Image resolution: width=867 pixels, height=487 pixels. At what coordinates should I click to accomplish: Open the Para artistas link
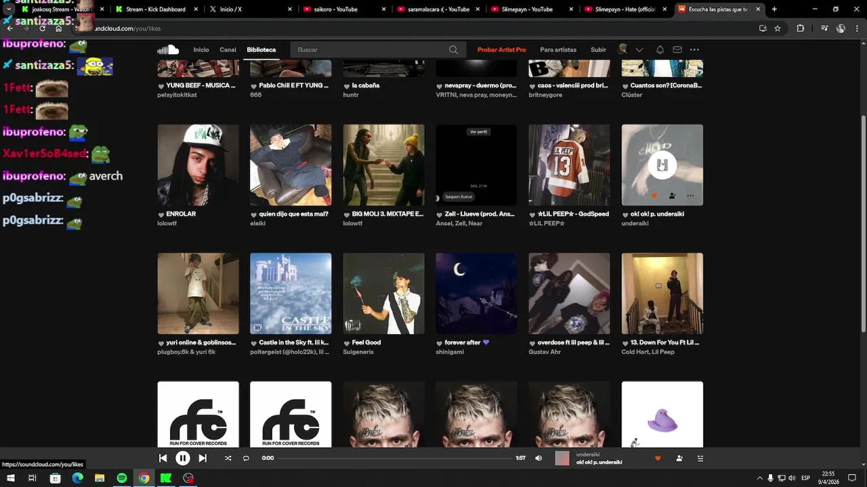click(558, 49)
